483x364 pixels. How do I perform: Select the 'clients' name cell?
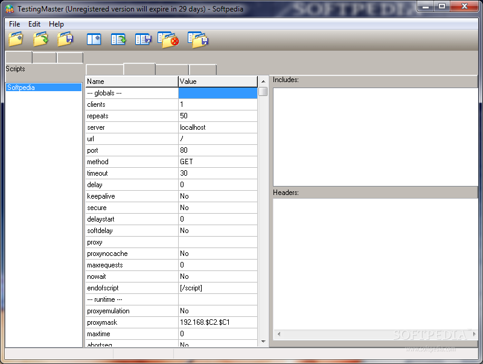[x=132, y=104]
